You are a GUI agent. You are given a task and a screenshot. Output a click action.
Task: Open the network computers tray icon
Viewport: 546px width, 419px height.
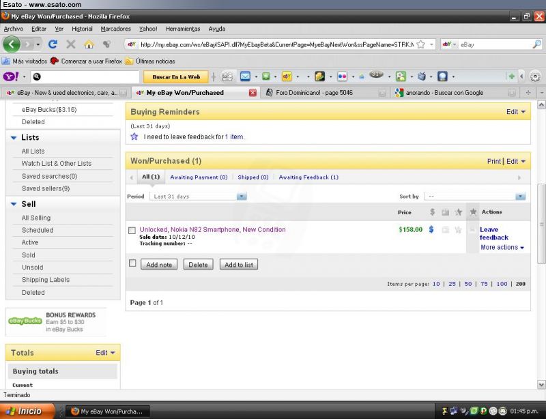pos(454,411)
